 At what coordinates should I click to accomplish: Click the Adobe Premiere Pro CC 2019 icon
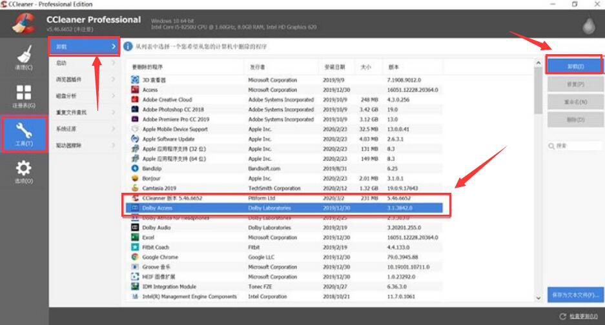[x=135, y=119]
